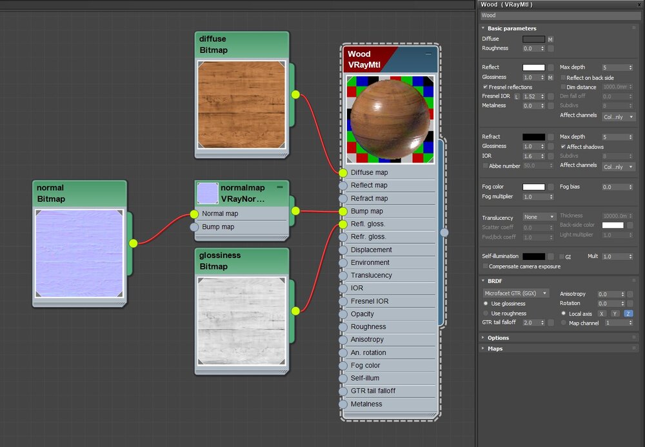Viewport: 645px width, 447px height.
Task: Collapse the Wood VRayMtl node with minus icon
Action: point(428,55)
